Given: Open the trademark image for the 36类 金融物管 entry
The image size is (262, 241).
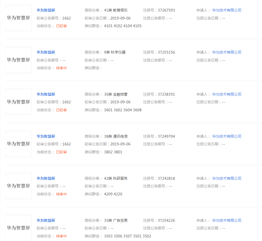Looking at the screenshot, I should coord(19,102).
